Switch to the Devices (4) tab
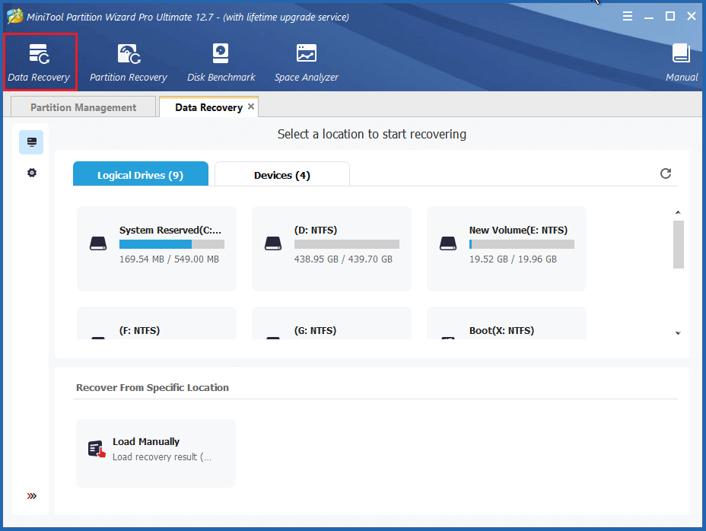Screen dimensions: 706x531 coord(281,174)
